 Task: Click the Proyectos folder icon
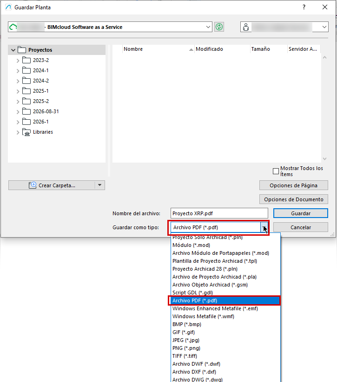pyautogui.click(x=22, y=50)
